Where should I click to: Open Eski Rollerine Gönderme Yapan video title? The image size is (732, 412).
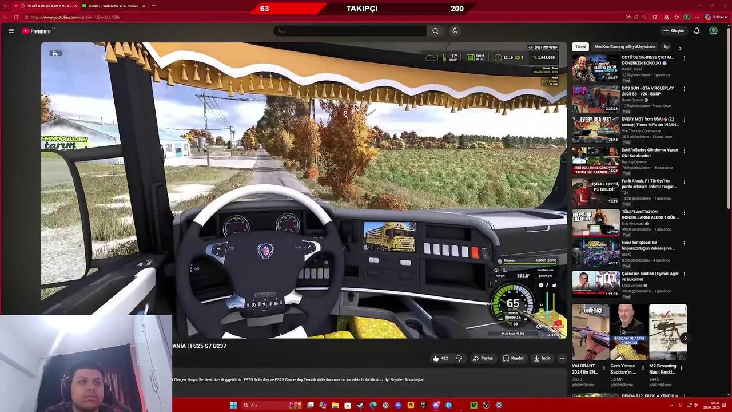(x=650, y=153)
